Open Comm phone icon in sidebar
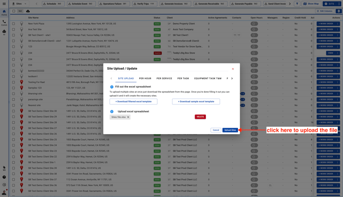Viewport: 343px width, 197px height. coord(4,23)
